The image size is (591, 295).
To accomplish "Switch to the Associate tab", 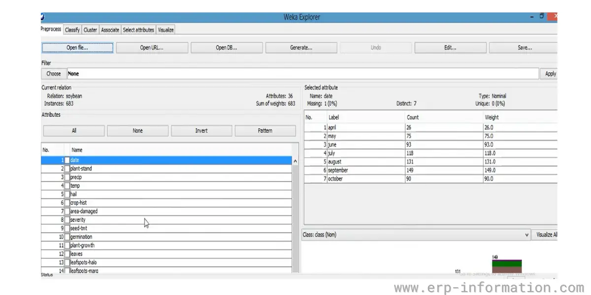I will click(110, 30).
